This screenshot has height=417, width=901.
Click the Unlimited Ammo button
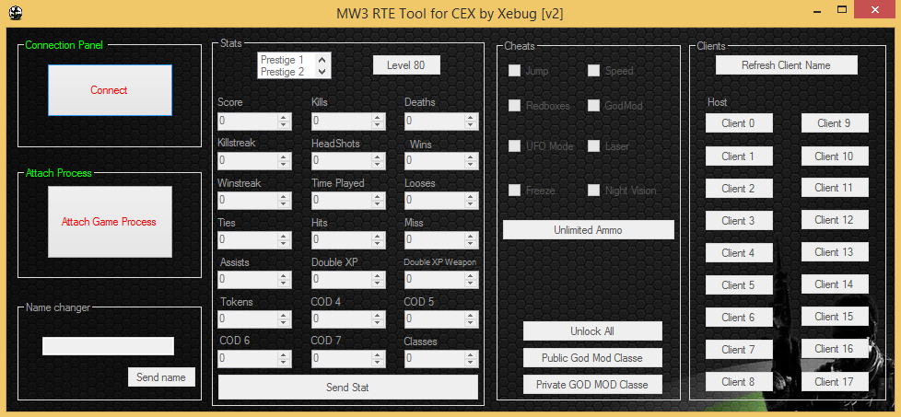point(588,230)
